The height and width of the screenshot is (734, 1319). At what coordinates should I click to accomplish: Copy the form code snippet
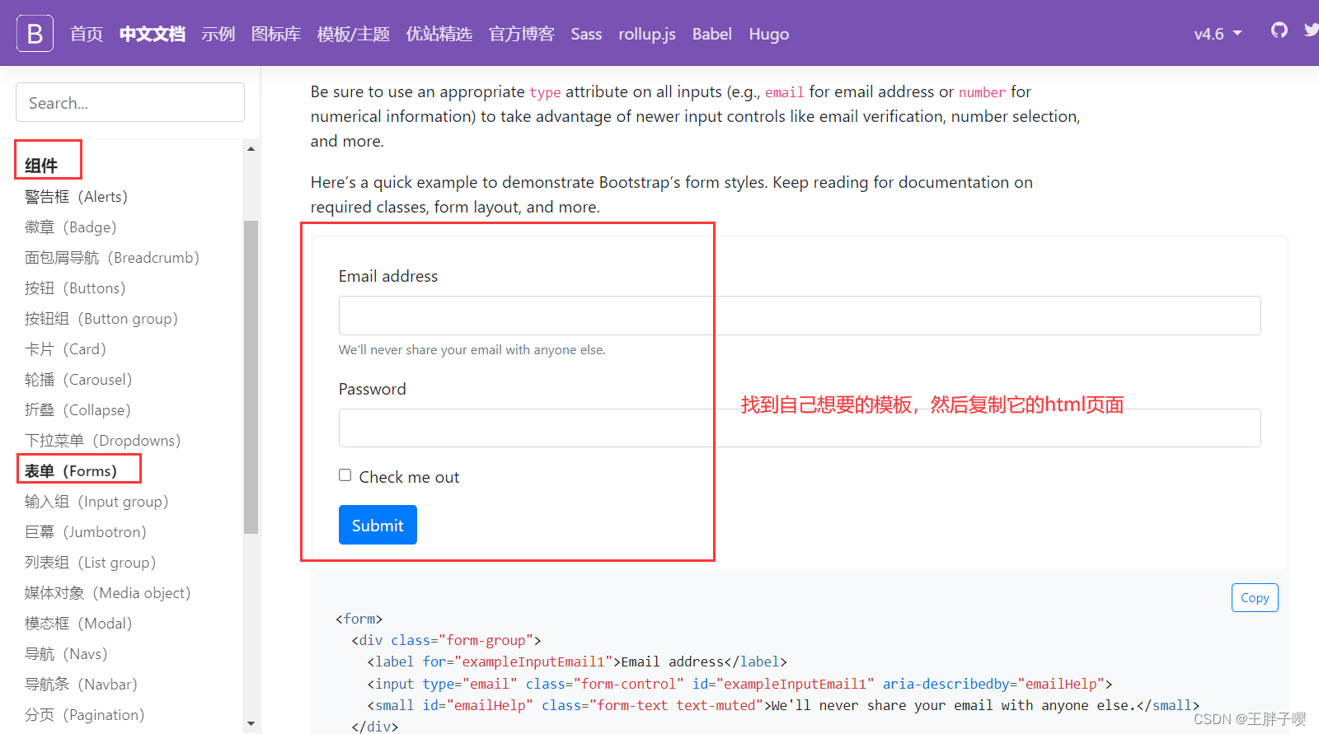coord(1255,598)
